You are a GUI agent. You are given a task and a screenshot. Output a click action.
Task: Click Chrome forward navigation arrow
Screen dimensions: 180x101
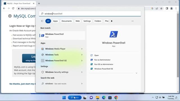(9, 8)
